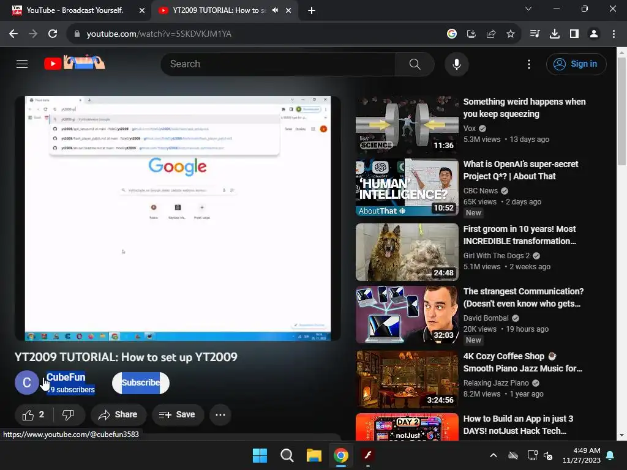
Task: Switch to YouTube - Broadcast Yourself tab
Action: [74, 10]
